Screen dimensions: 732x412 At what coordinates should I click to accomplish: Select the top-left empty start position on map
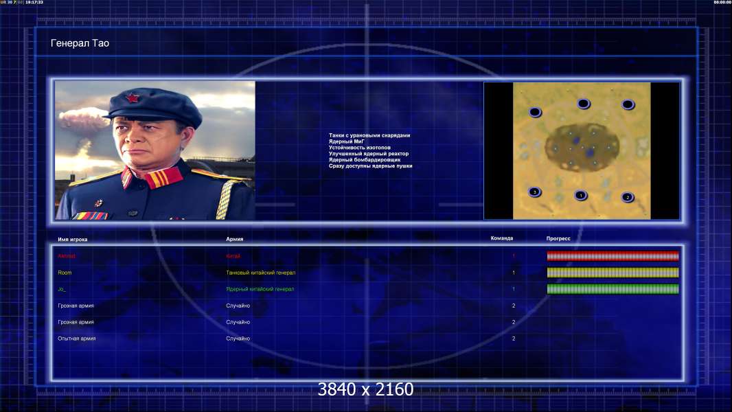[x=535, y=112]
